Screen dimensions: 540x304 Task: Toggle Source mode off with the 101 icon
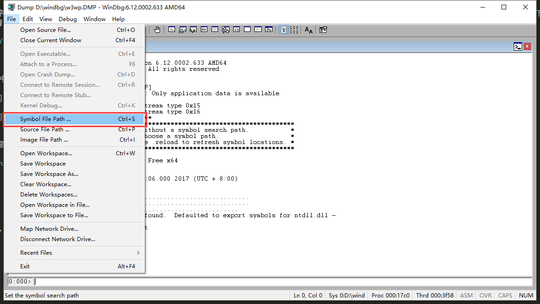coord(294,30)
